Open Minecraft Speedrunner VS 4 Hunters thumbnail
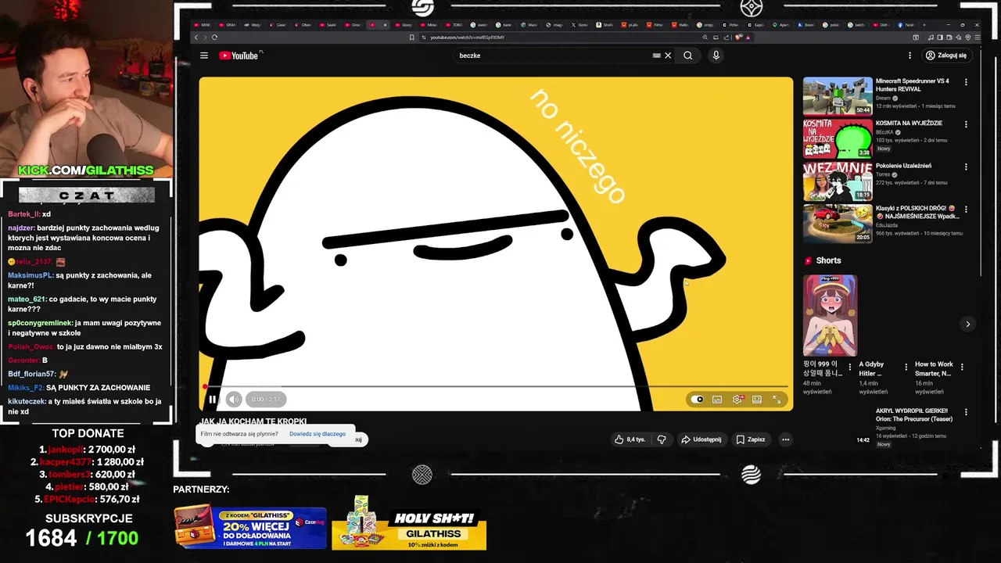Screen dimensions: 1001x563 pyautogui.click(x=838, y=96)
